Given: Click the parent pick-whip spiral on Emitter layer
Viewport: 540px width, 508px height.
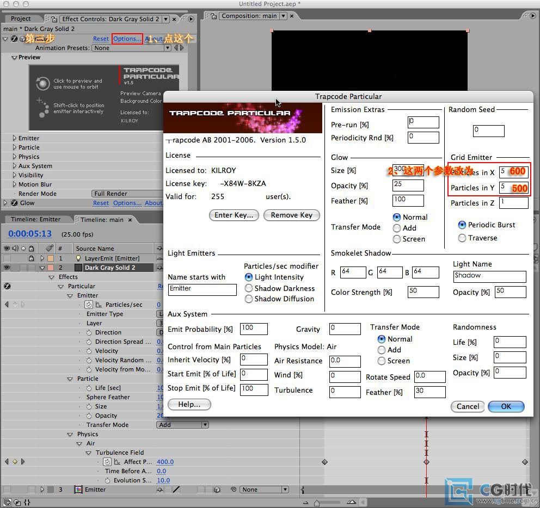Looking at the screenshot, I should click(234, 490).
